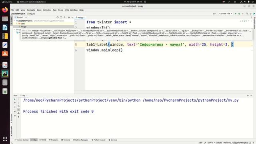Click the JetBrains Toolbox icon at top right
This screenshot has width=256, height=144.
pyautogui.click(x=254, y=14)
